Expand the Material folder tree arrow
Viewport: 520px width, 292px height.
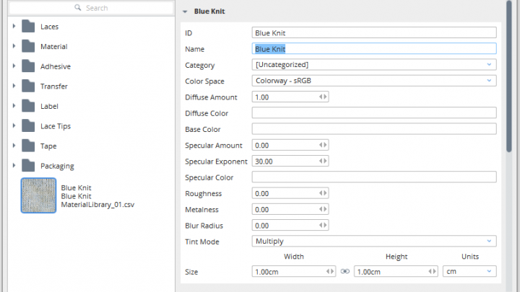14,47
